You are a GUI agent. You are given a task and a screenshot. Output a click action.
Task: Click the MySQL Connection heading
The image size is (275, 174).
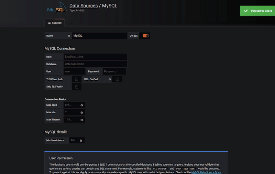pyautogui.click(x=59, y=48)
